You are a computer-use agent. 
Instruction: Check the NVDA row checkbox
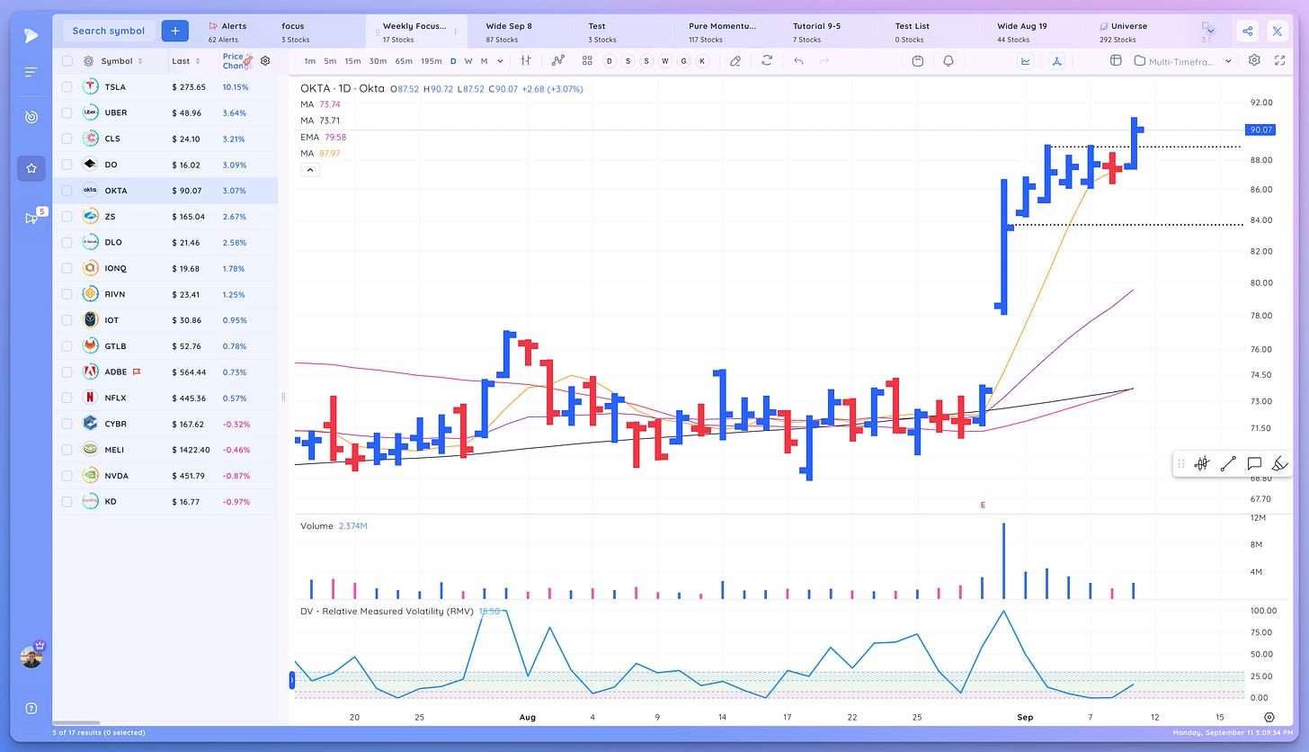click(67, 476)
